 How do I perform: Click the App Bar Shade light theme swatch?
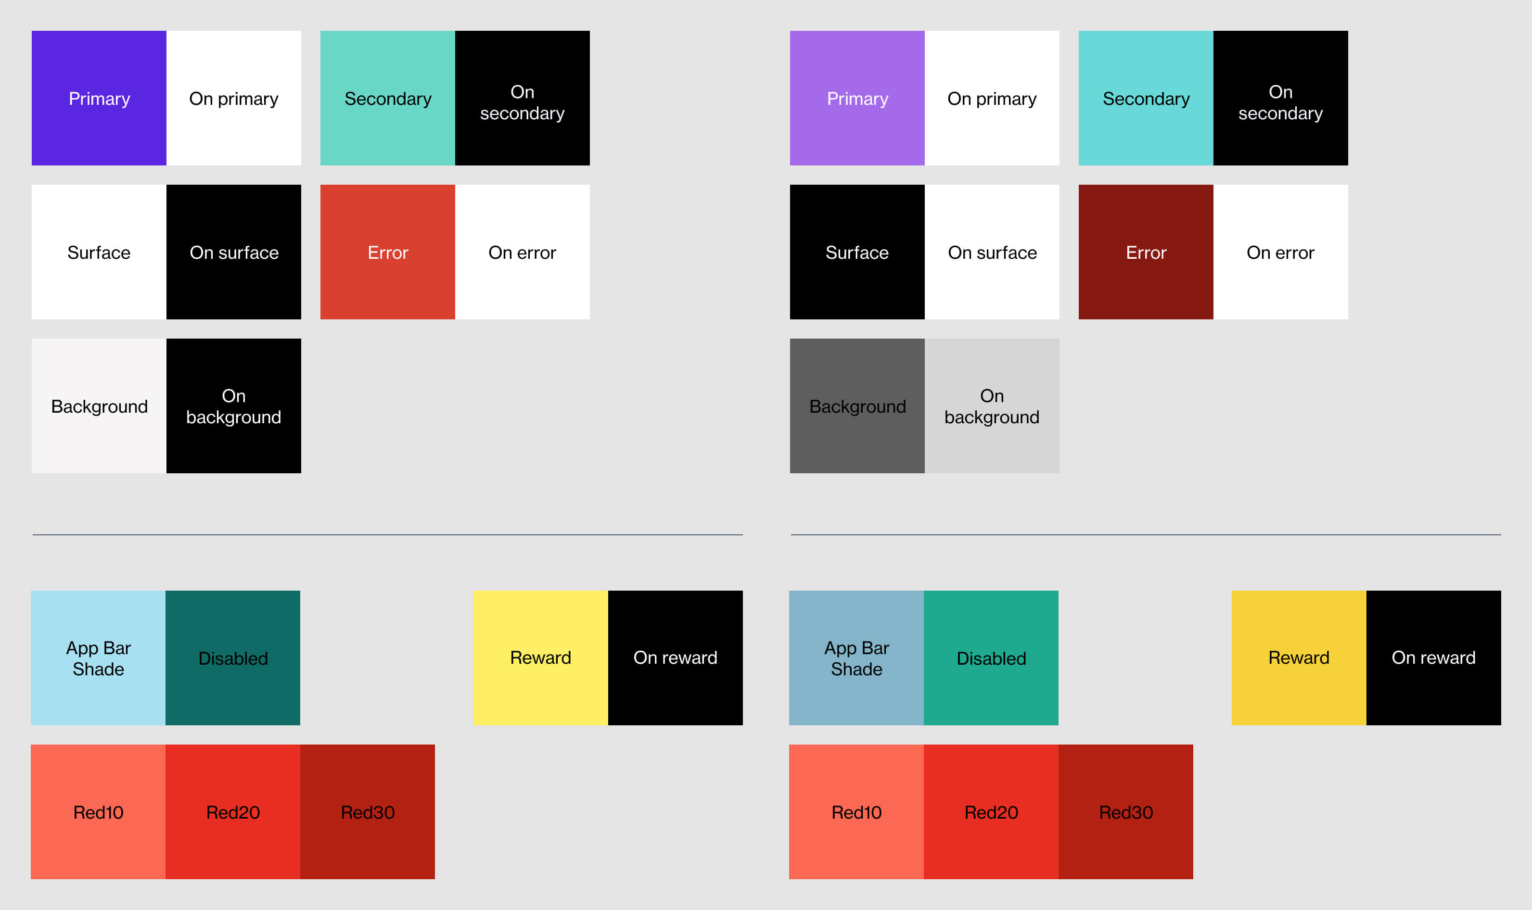tap(100, 657)
